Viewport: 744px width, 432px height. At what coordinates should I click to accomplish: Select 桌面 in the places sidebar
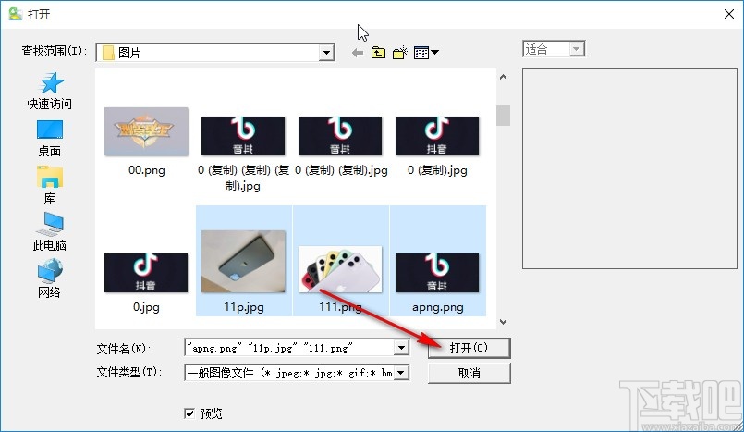tap(49, 139)
